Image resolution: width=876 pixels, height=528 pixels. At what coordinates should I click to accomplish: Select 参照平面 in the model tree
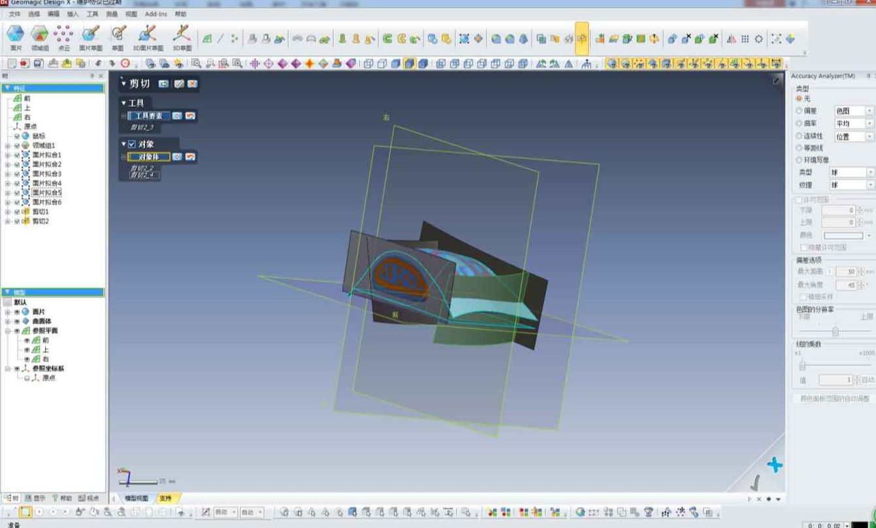(x=45, y=331)
